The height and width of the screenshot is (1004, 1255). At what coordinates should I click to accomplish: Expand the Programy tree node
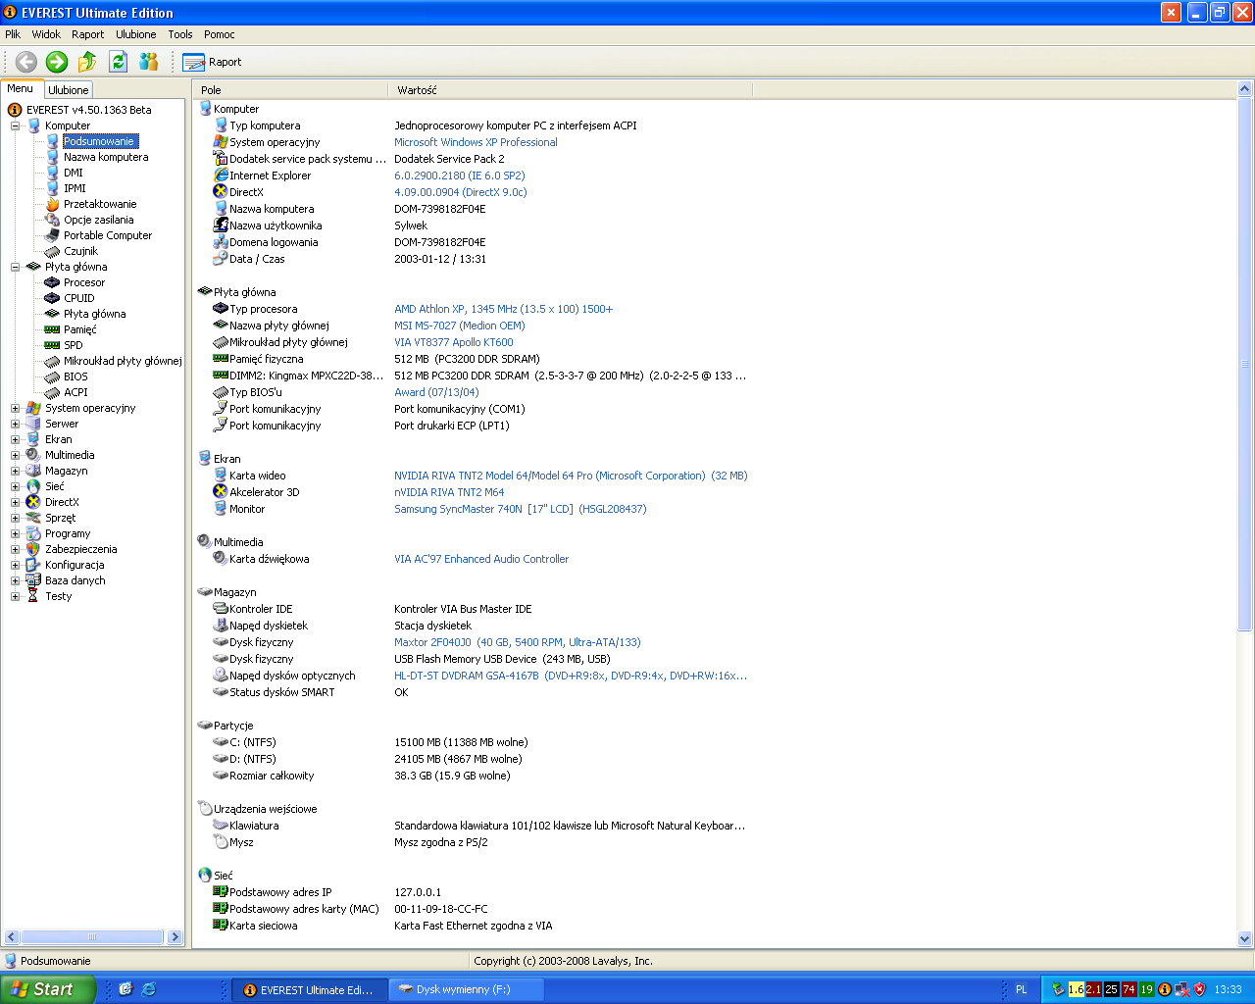(15, 533)
